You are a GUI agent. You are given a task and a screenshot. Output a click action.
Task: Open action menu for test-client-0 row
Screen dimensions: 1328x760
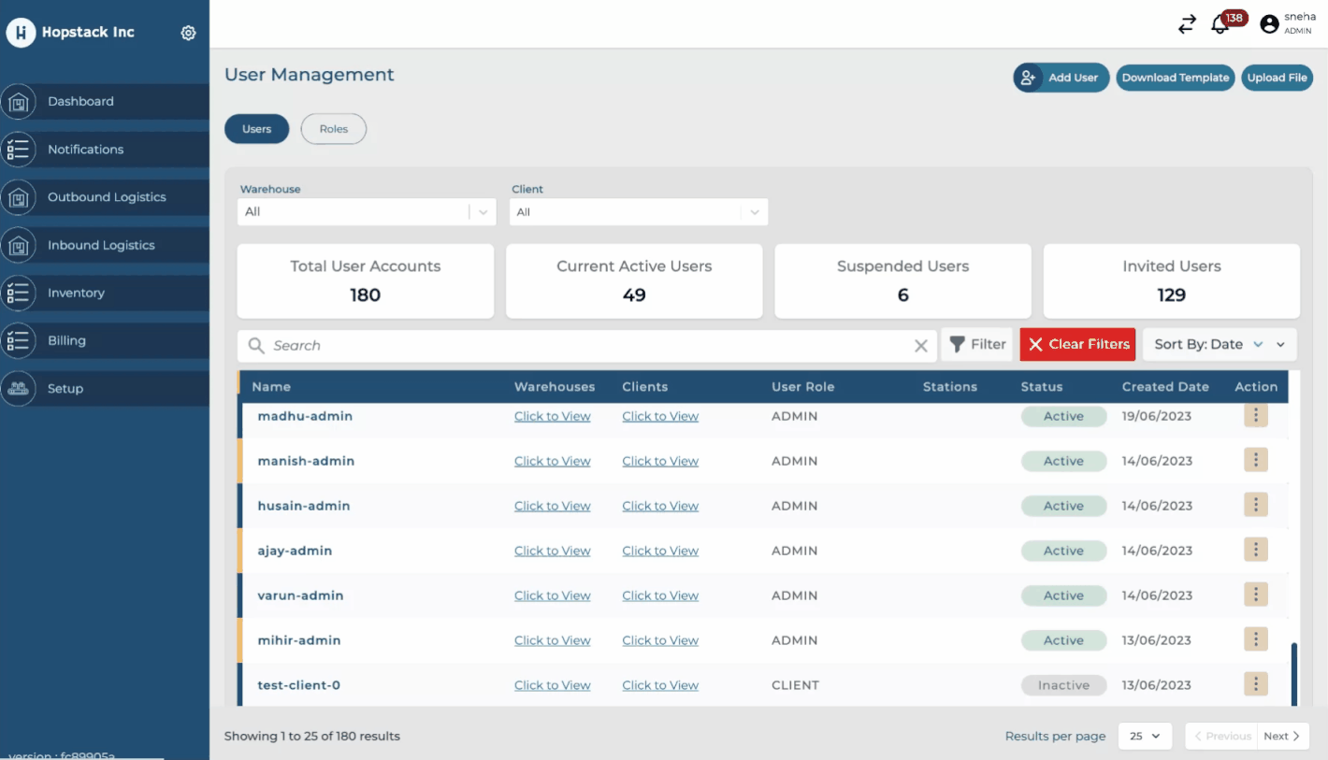pos(1255,685)
